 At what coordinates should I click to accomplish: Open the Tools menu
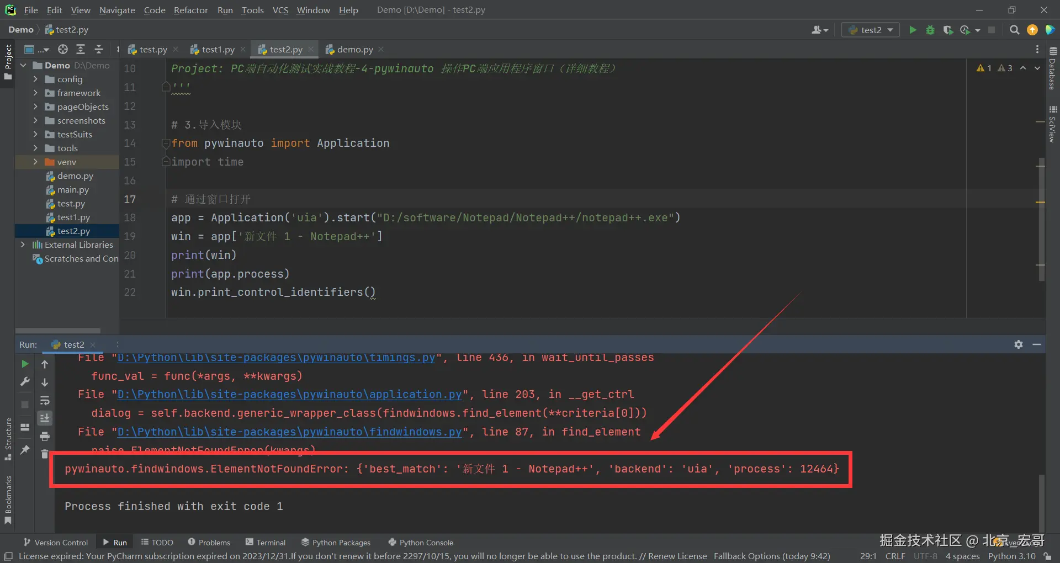click(x=252, y=10)
